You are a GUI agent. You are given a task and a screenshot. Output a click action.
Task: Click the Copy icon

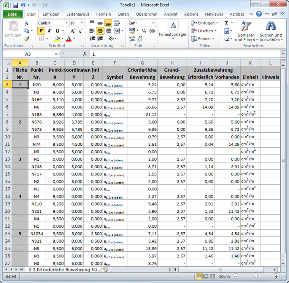point(26,31)
